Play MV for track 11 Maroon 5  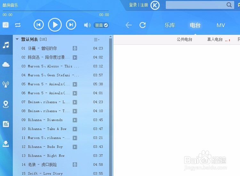tap(75, 138)
